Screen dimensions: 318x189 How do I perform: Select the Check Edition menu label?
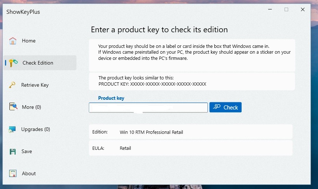[38, 63]
